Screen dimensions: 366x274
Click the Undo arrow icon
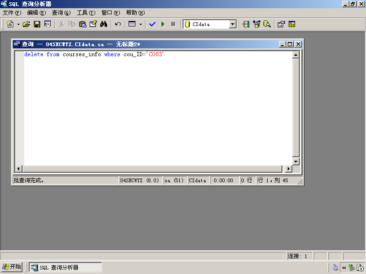point(118,24)
